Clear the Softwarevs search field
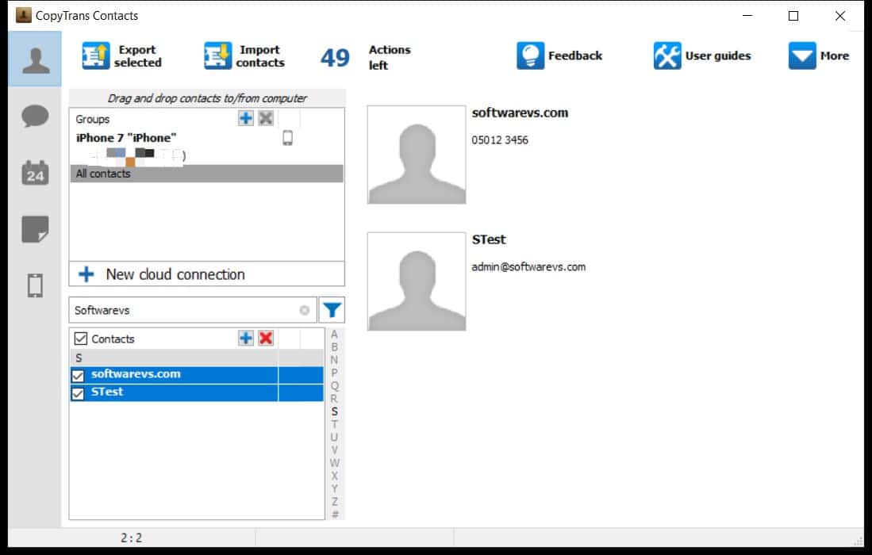This screenshot has width=872, height=555. point(304,311)
